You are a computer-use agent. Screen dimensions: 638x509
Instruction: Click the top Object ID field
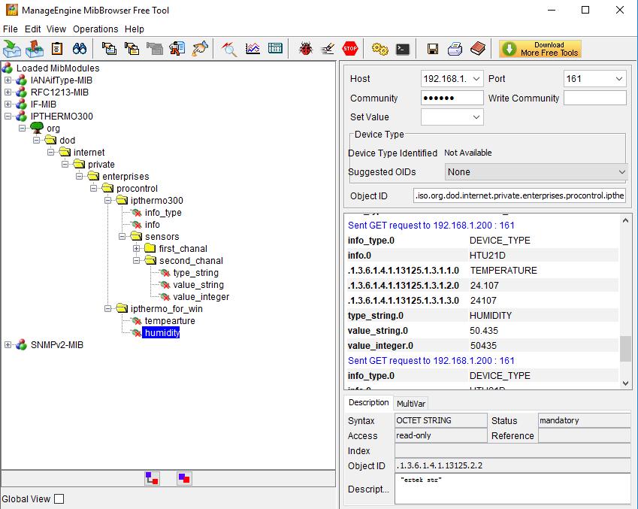point(519,196)
